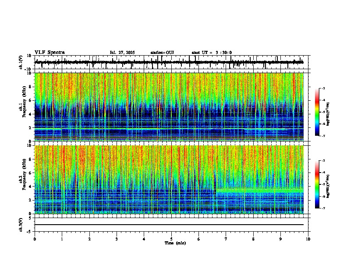Click inside the ch.1 frequency spectrogram
The image size is (347, 268).
[x=169, y=107]
